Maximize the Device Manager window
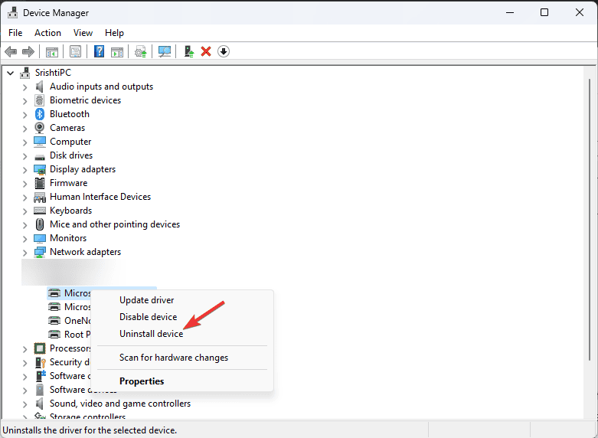The image size is (598, 438). pyautogui.click(x=544, y=12)
